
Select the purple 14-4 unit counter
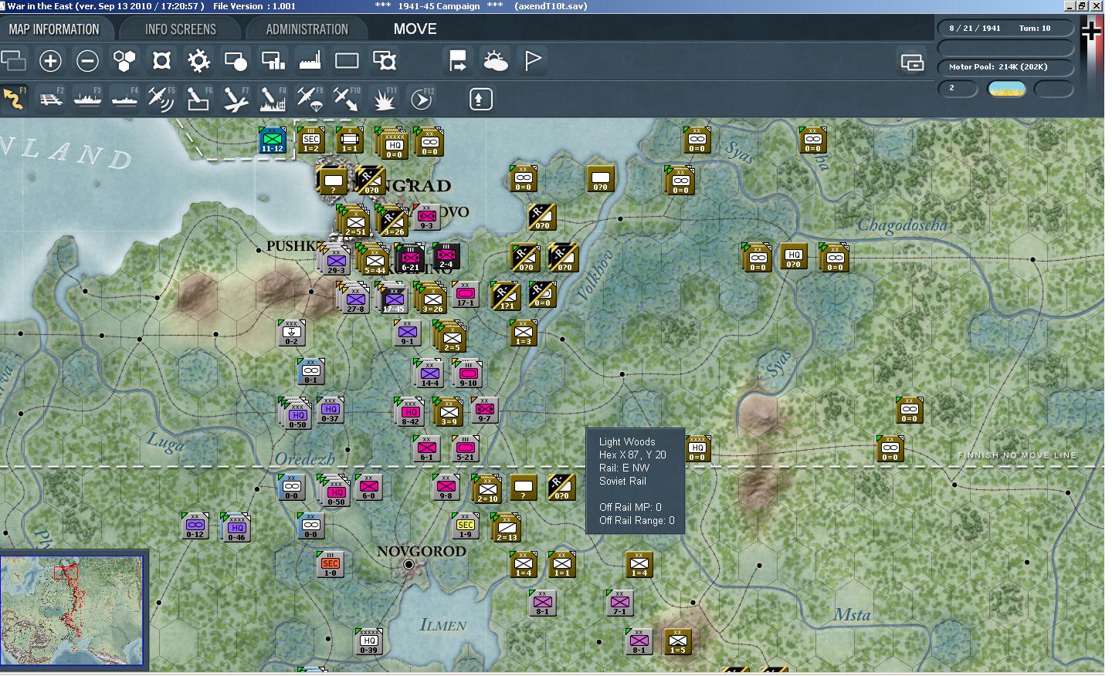(x=429, y=373)
